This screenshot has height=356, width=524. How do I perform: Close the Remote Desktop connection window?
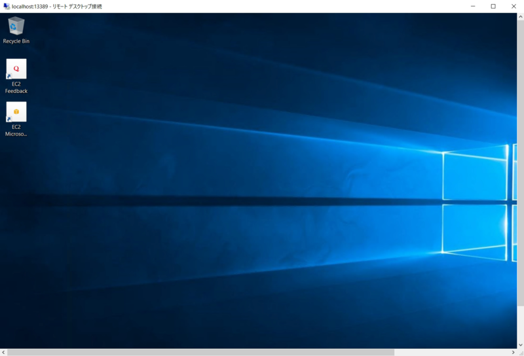[514, 7]
